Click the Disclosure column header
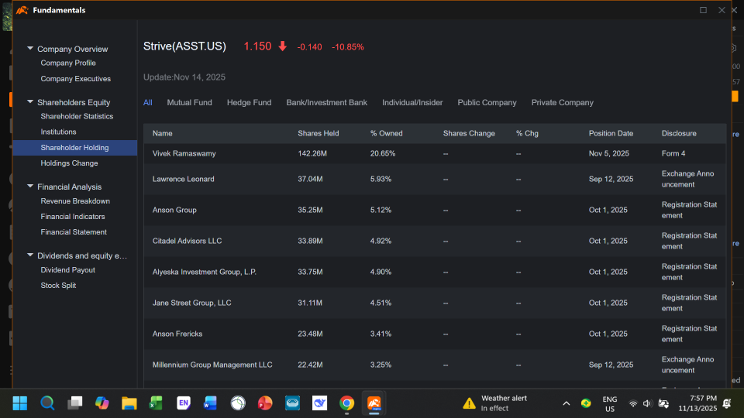The width and height of the screenshot is (744, 418). pyautogui.click(x=679, y=134)
